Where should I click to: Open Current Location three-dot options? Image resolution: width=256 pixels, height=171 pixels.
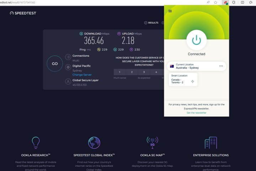pos(221,66)
